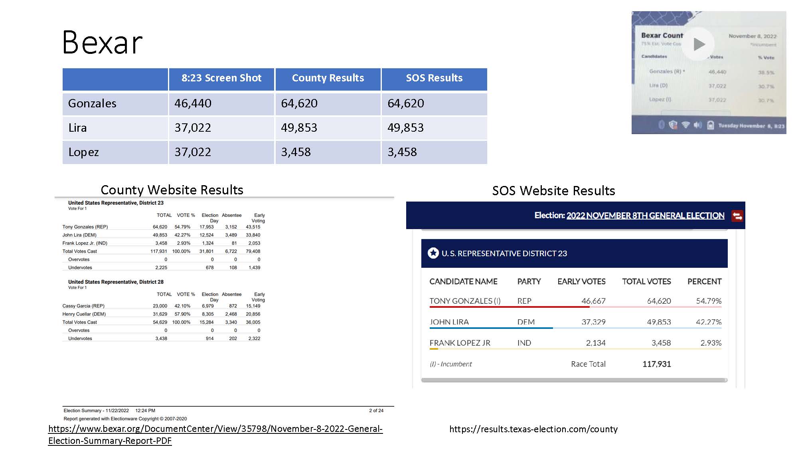Select the SOS Results column header
Image resolution: width=798 pixels, height=449 pixels.
[x=434, y=79]
